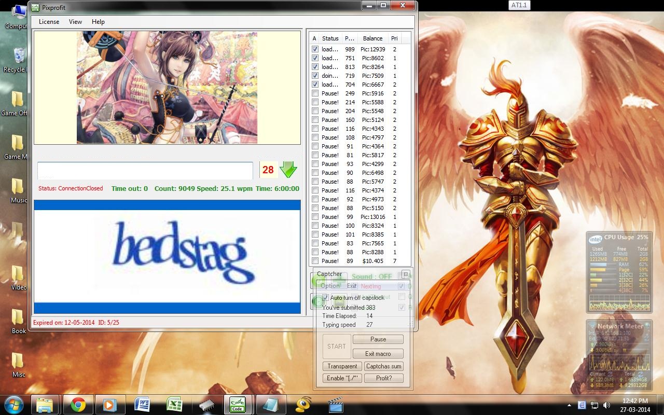Check the paused row with Pic:5916

(315, 93)
